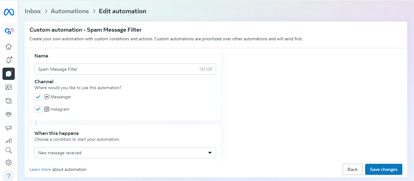Click the automation Name input field

[123, 69]
